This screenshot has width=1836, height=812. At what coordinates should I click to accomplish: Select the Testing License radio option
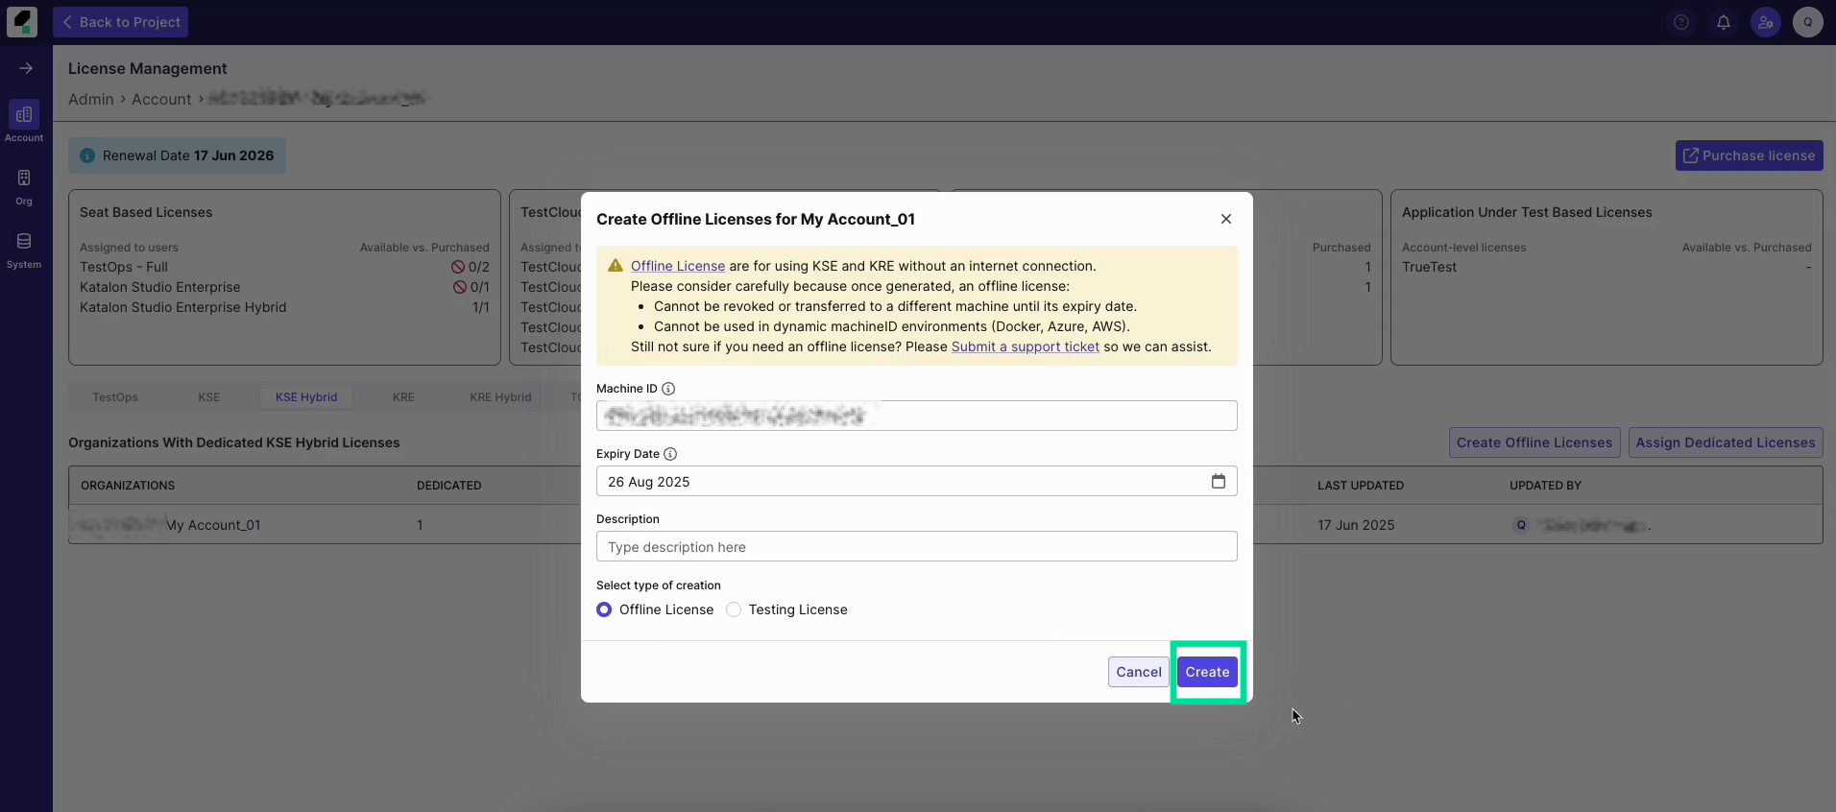pyautogui.click(x=734, y=609)
